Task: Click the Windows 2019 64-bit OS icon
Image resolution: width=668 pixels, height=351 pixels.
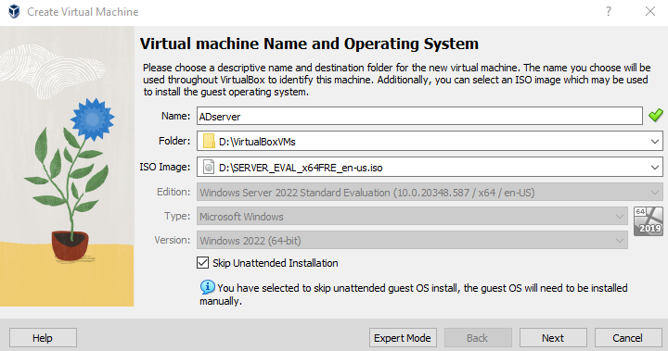Action: click(x=648, y=221)
